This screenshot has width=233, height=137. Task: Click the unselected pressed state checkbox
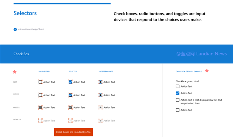(40, 107)
